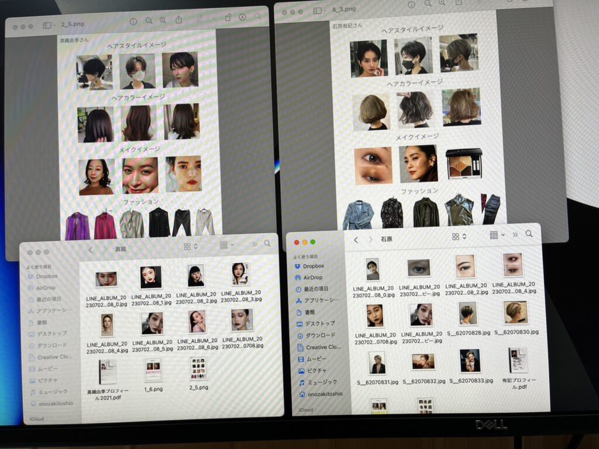Show more toolbar items in 石原 Finder

point(515,234)
